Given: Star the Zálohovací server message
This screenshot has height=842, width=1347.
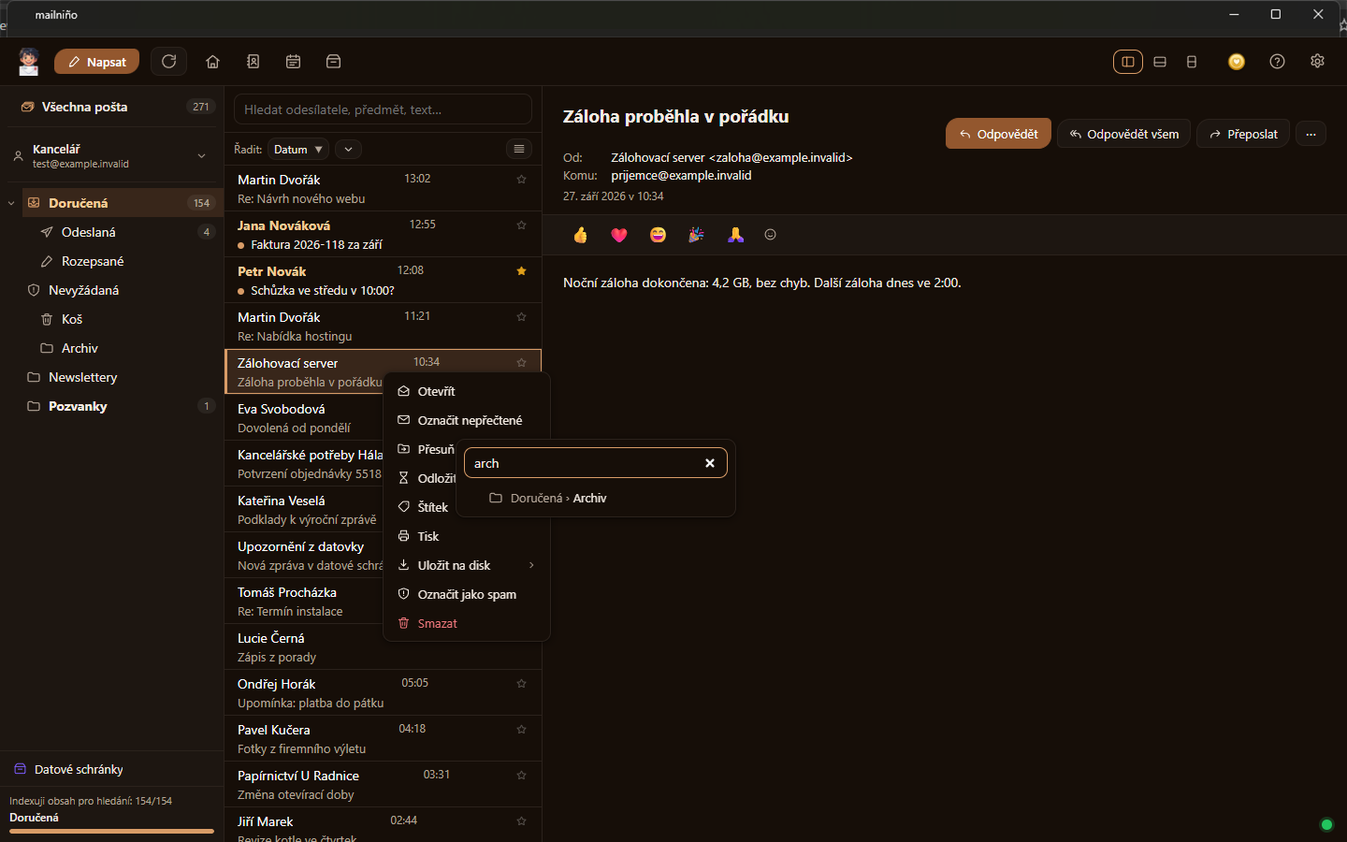Looking at the screenshot, I should [x=521, y=363].
